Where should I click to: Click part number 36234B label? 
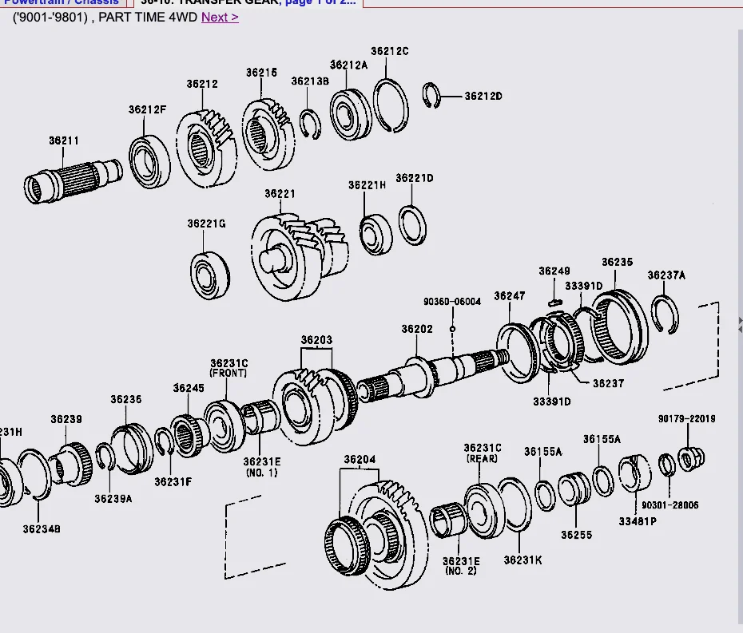42,529
